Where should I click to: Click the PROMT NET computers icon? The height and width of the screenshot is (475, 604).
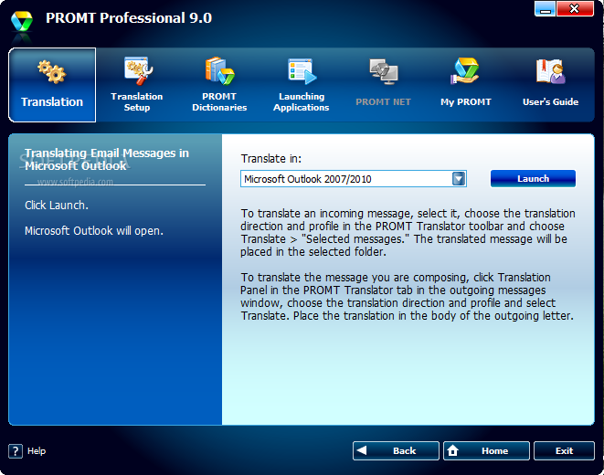(x=384, y=71)
